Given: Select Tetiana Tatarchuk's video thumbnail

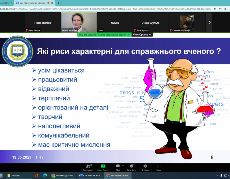Looking at the screenshot, I should tap(79, 22).
